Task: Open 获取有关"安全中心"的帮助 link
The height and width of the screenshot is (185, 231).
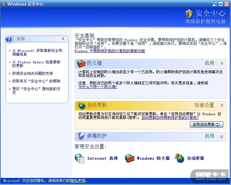Action: pos(36,81)
